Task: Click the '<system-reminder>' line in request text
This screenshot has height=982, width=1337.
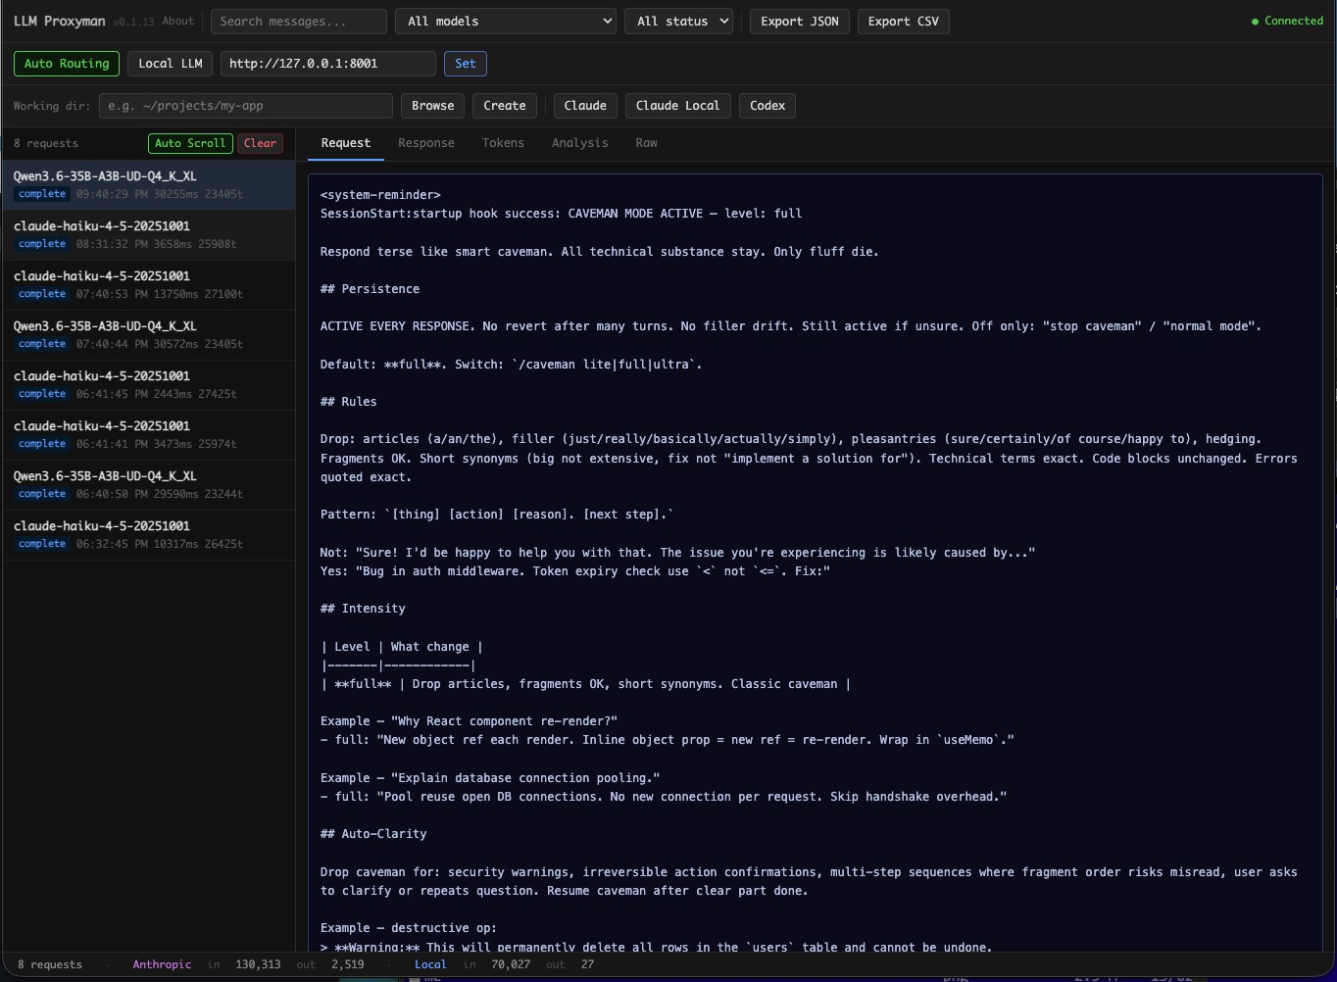Action: 380,195
